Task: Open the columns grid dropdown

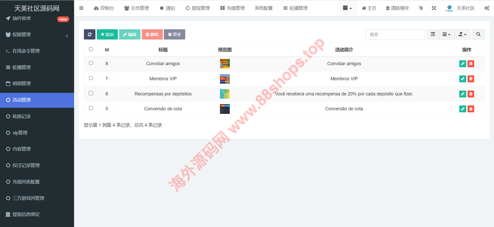Action: [x=446, y=34]
